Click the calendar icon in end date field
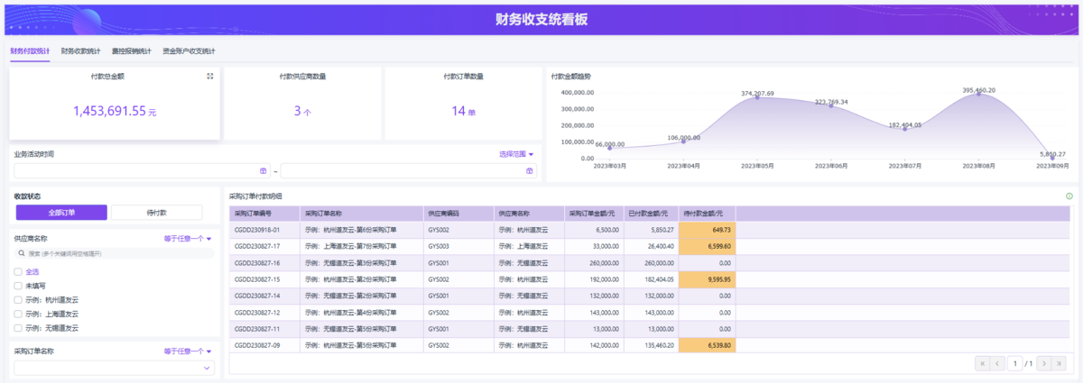The width and height of the screenshot is (1083, 383). coord(531,170)
